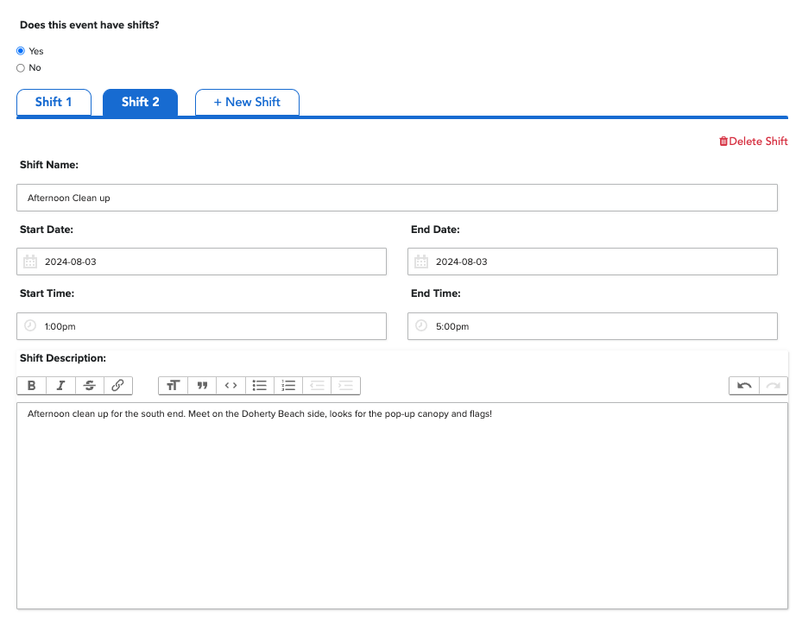Screen dimensions: 802x624
Task: Switch to the Shift 1 tab
Action: point(54,102)
